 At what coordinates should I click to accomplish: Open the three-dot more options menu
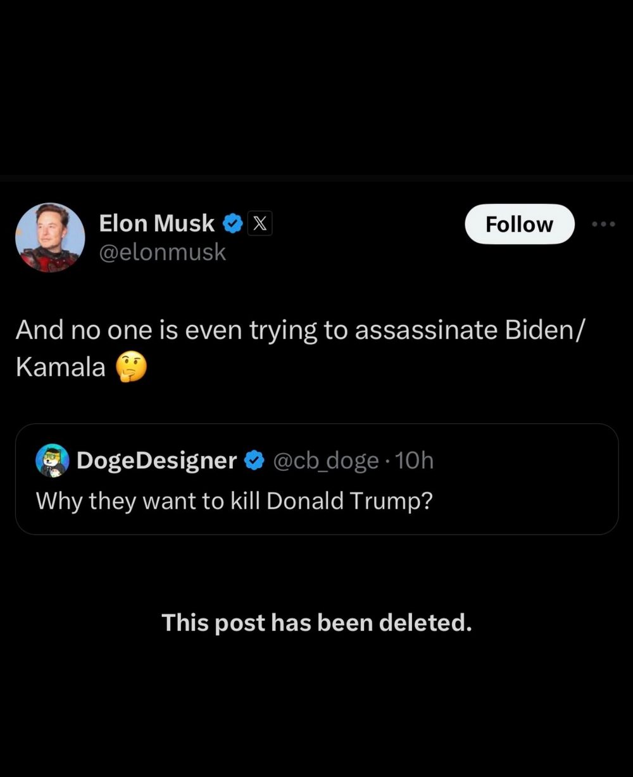[603, 224]
